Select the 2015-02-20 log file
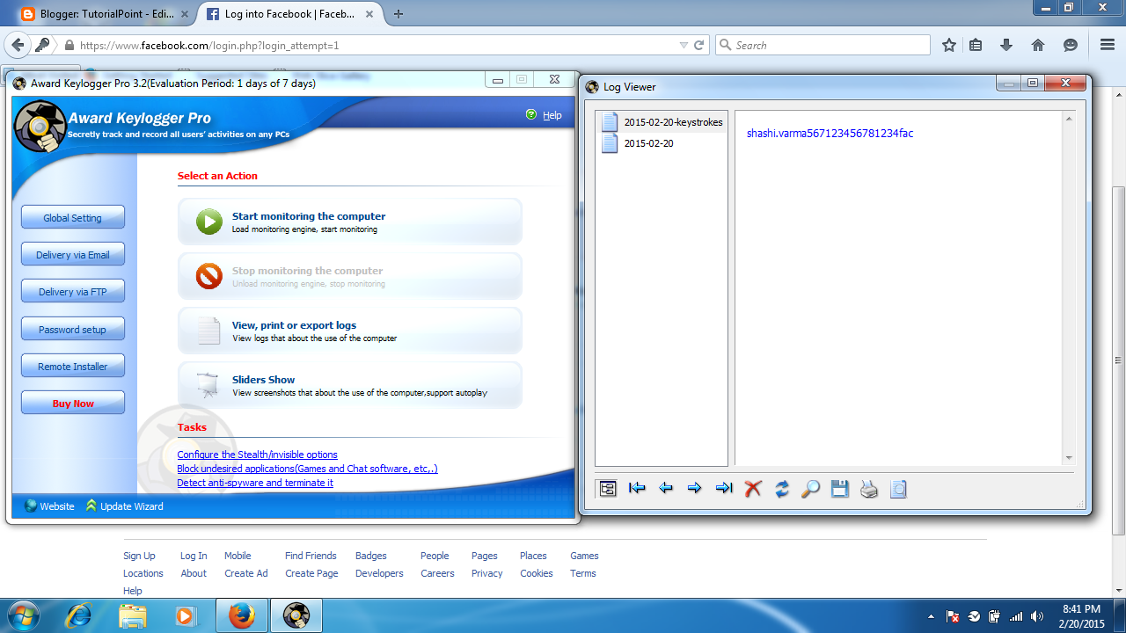The image size is (1126, 633). (x=639, y=143)
